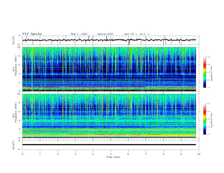The image size is (224, 173).
Task: Click ch.1 color bar "log(PSD)(V²/Hz)" label
Action: [212, 74]
